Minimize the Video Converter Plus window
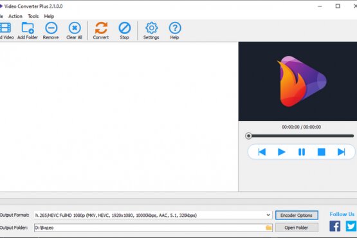Screen dimensions: 357x238 coord(320,6)
